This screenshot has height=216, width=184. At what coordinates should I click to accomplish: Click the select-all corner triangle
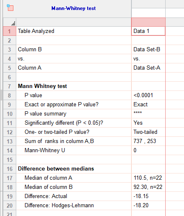[13, 23]
